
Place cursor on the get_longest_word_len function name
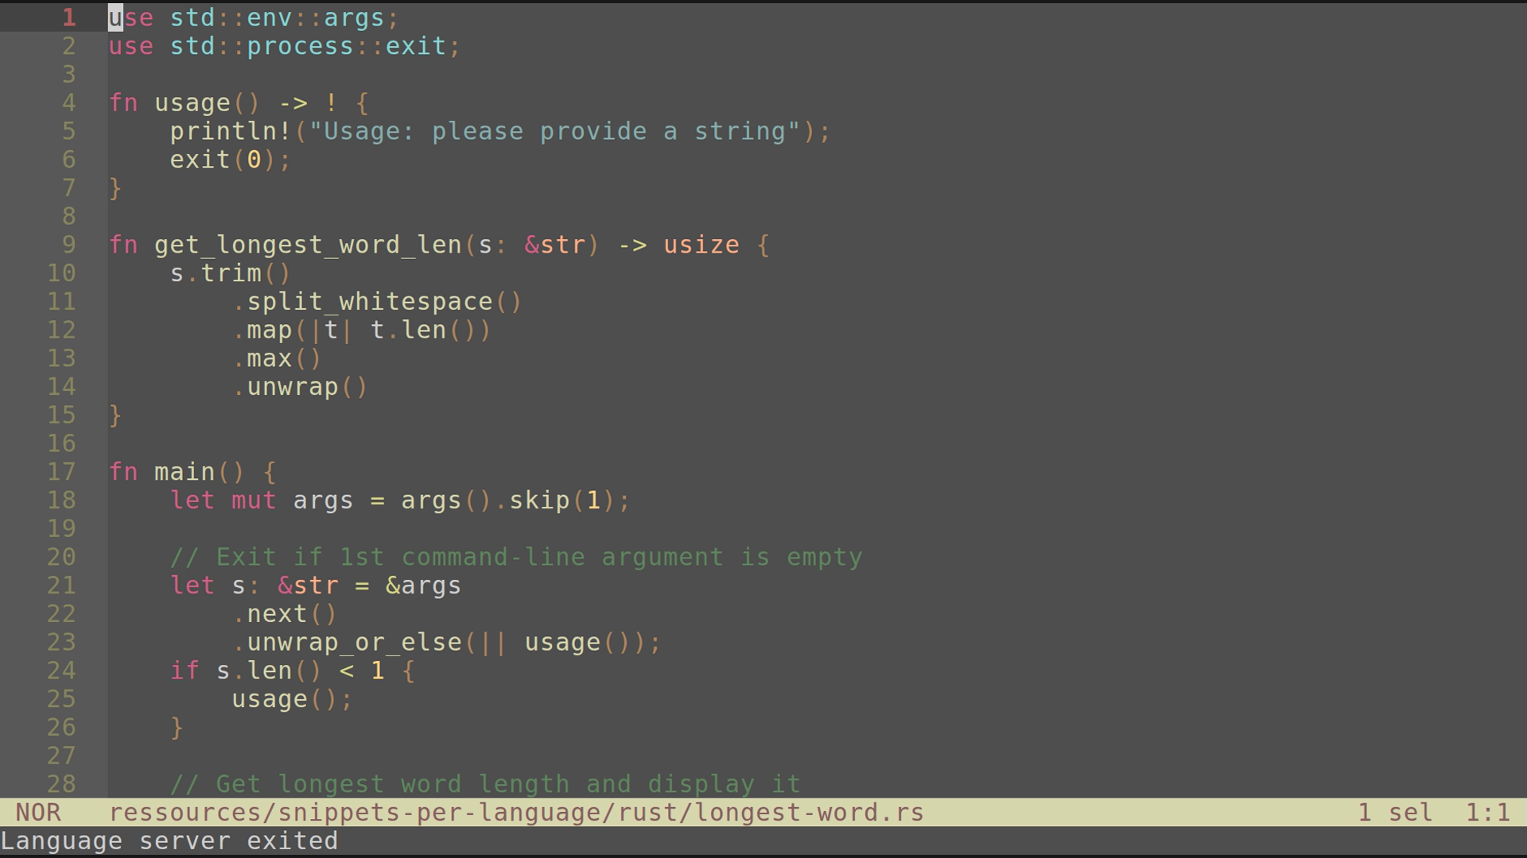click(308, 245)
